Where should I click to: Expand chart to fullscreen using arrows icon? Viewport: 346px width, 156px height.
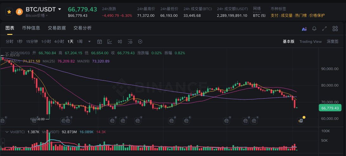(324, 29)
